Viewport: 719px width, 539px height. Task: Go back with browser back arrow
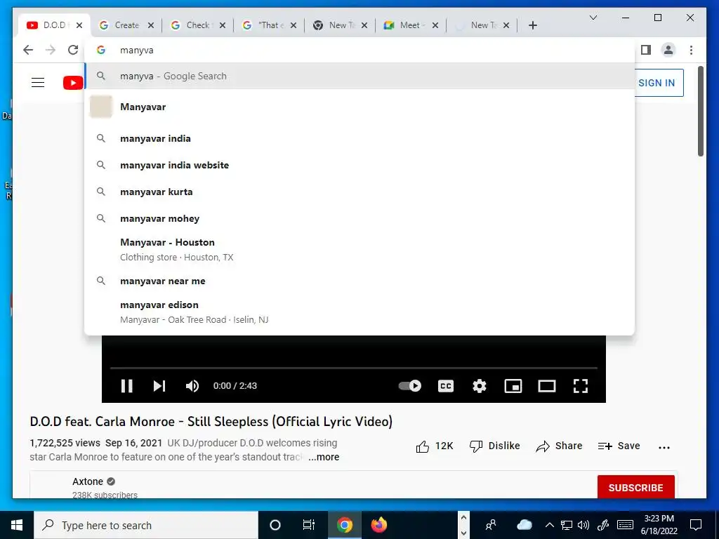click(28, 50)
